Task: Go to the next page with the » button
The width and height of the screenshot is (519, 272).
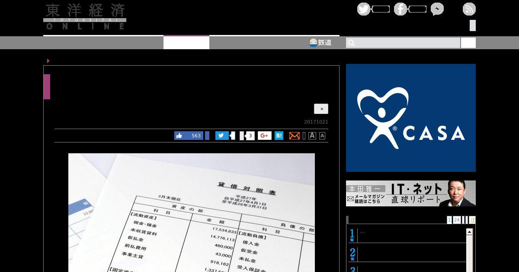Action: coord(321,109)
